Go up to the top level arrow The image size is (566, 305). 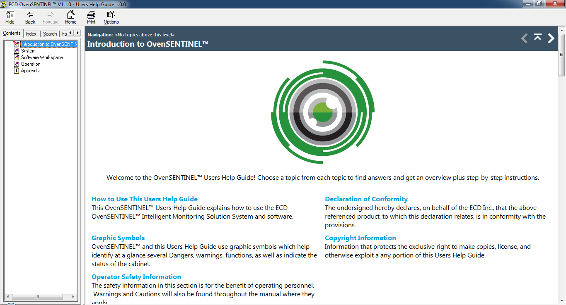537,37
